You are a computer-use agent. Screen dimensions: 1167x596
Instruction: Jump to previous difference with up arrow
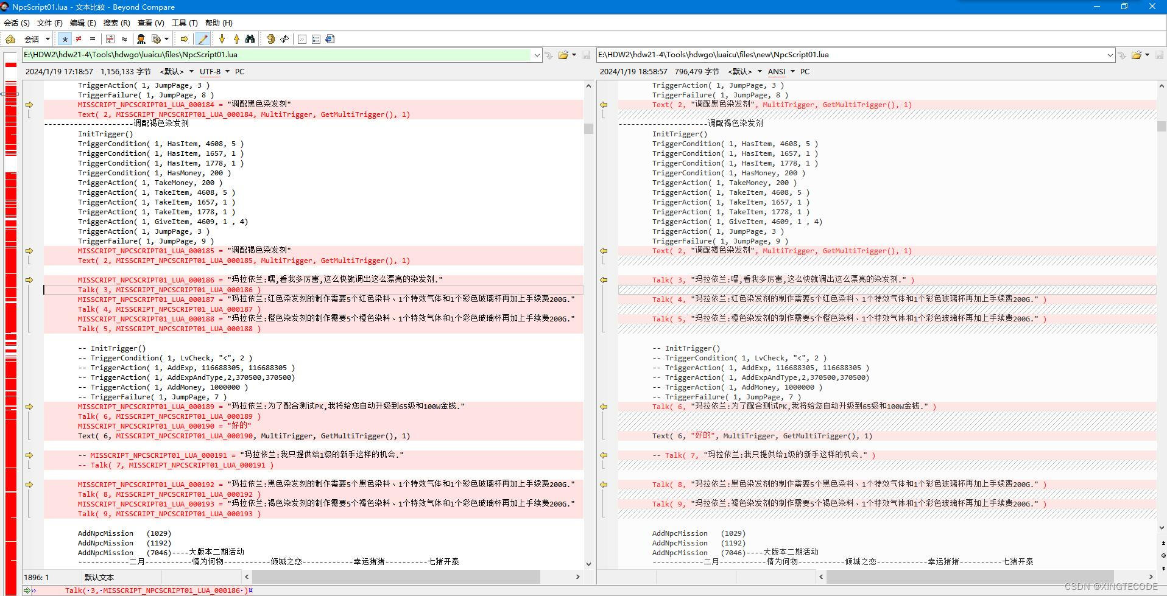236,39
